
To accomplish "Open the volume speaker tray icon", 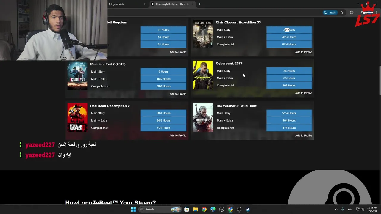I will pyautogui.click(x=363, y=209).
